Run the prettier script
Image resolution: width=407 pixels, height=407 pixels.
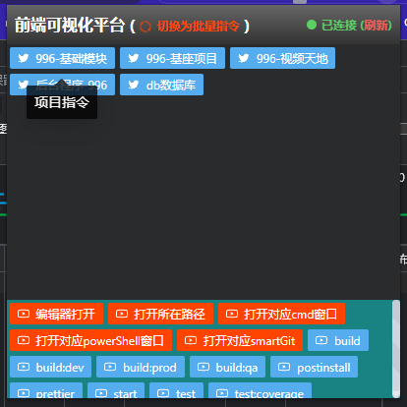click(46, 390)
